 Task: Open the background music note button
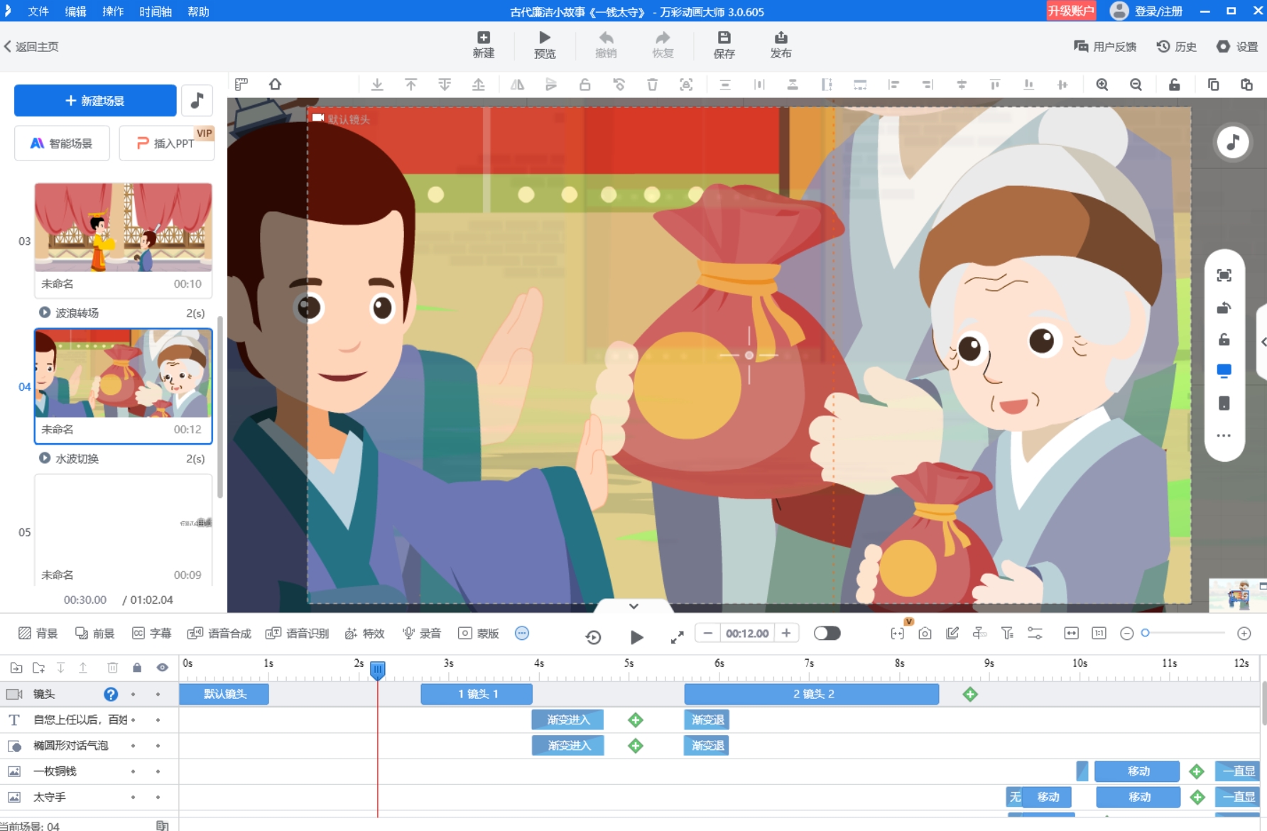(197, 100)
